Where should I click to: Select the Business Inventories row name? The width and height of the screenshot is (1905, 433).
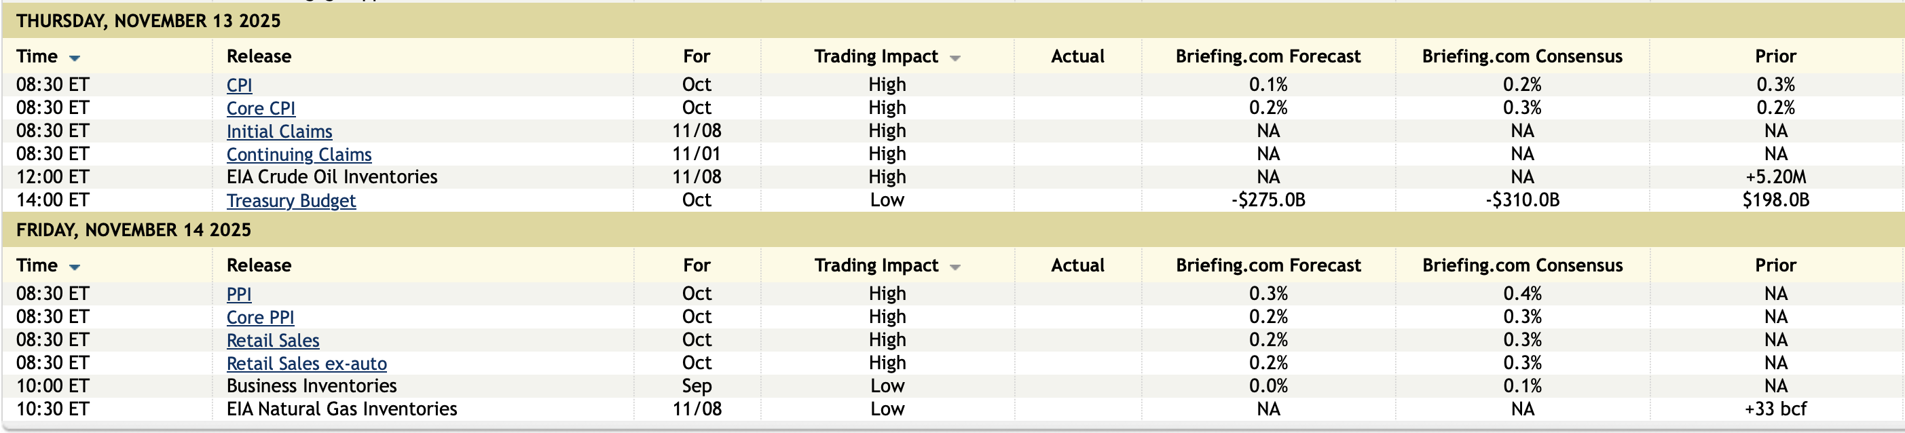(x=312, y=386)
